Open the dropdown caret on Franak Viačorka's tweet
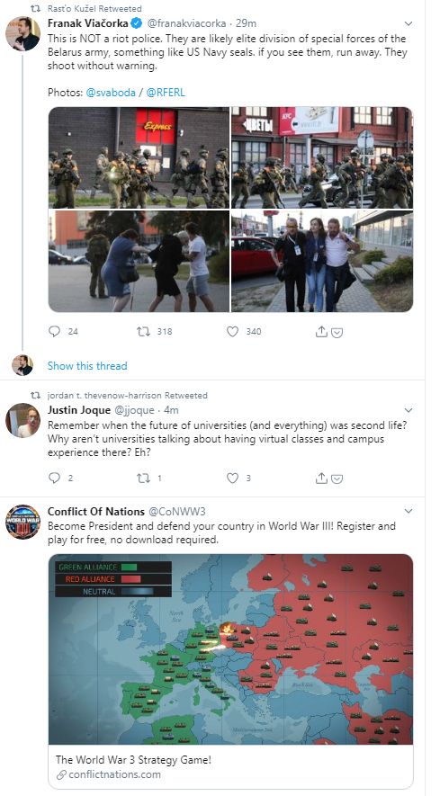The width and height of the screenshot is (440, 796). (x=409, y=23)
